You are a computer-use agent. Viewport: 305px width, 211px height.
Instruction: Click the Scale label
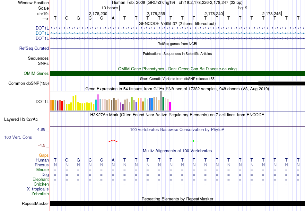[x=44, y=8]
